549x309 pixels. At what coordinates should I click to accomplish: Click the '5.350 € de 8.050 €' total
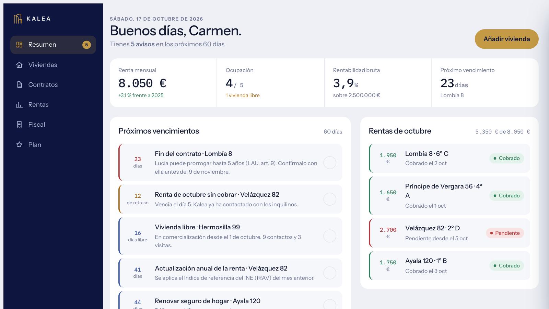503,132
